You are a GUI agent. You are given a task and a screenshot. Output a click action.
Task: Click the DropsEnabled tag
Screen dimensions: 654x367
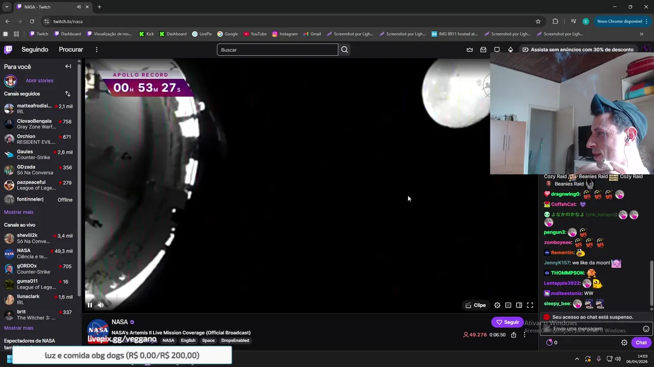[x=235, y=340]
